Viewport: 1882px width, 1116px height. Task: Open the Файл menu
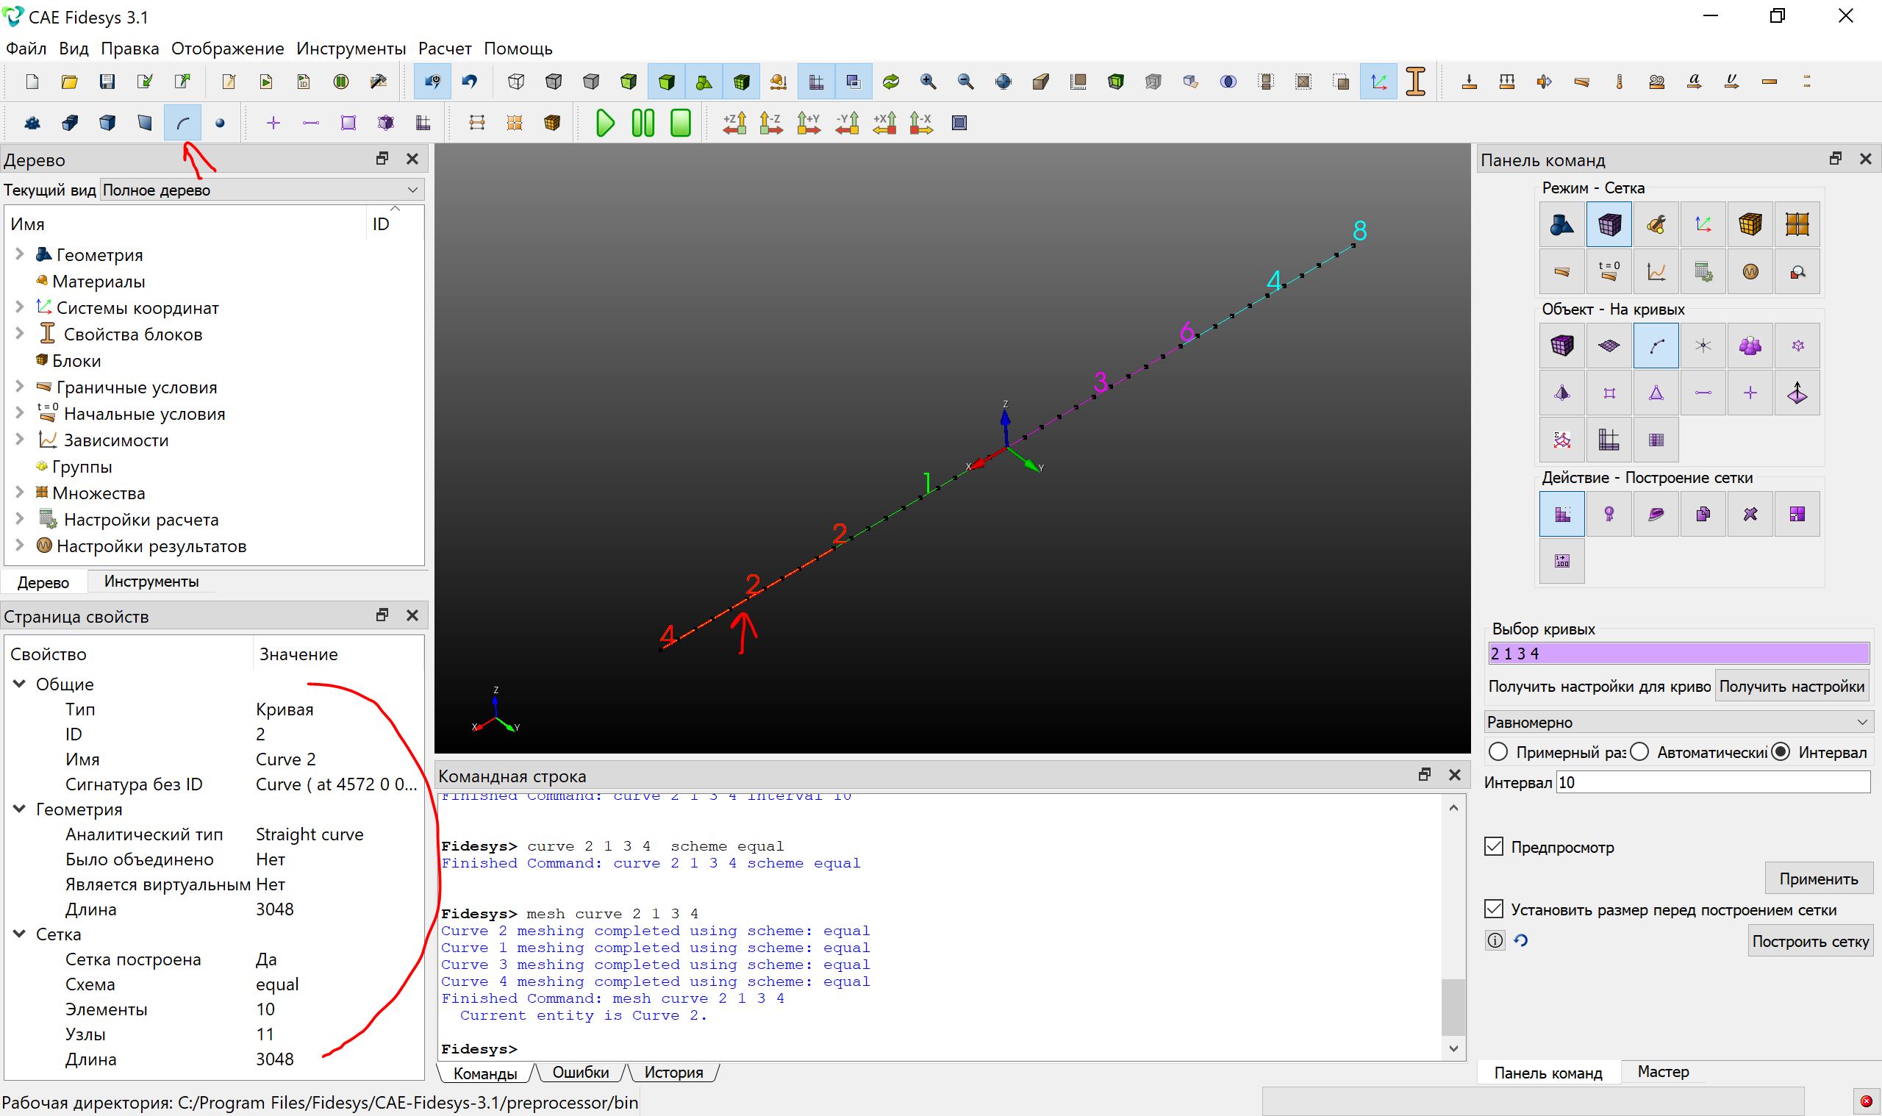coord(26,48)
